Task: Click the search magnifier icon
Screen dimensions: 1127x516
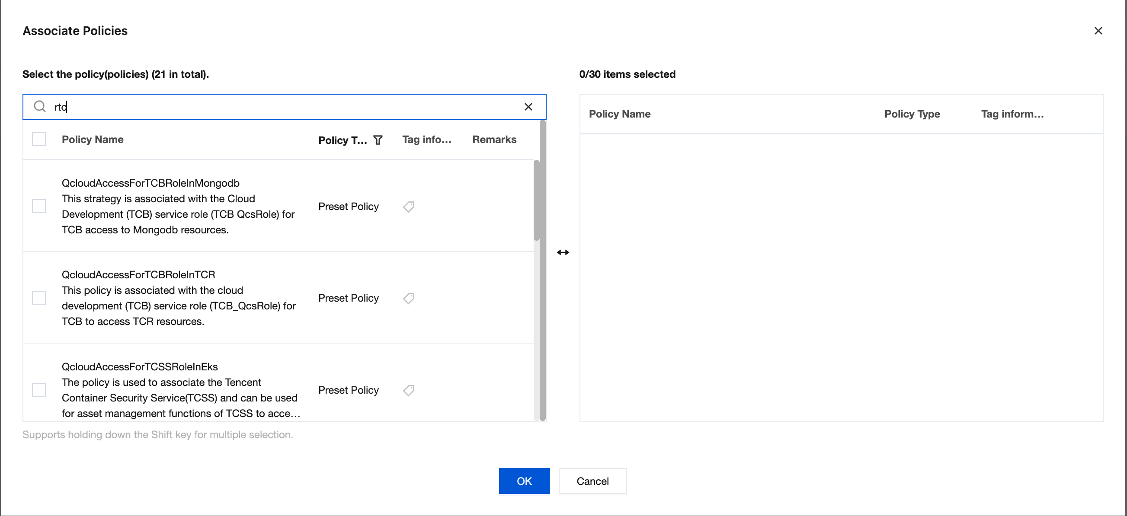Action: pyautogui.click(x=40, y=106)
